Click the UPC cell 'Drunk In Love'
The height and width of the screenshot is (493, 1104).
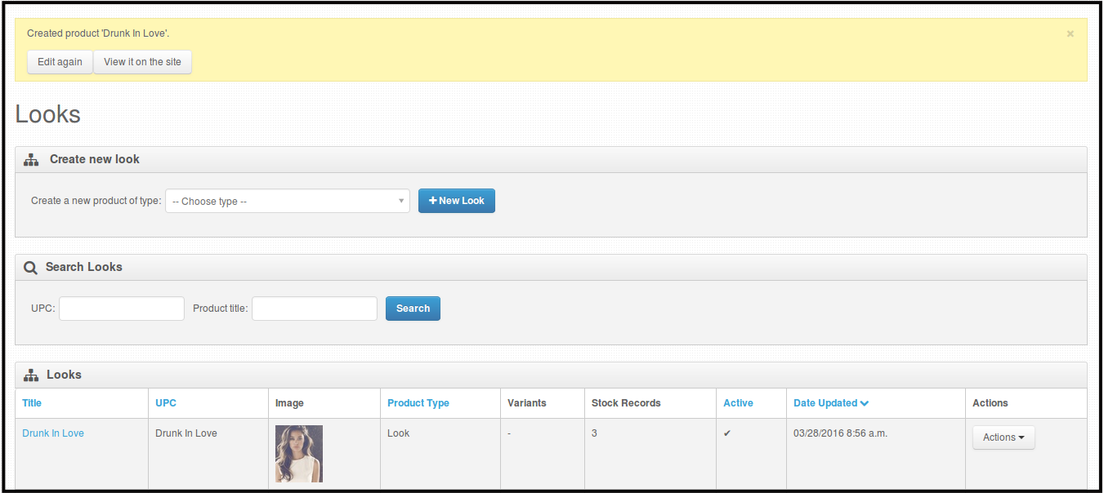186,433
